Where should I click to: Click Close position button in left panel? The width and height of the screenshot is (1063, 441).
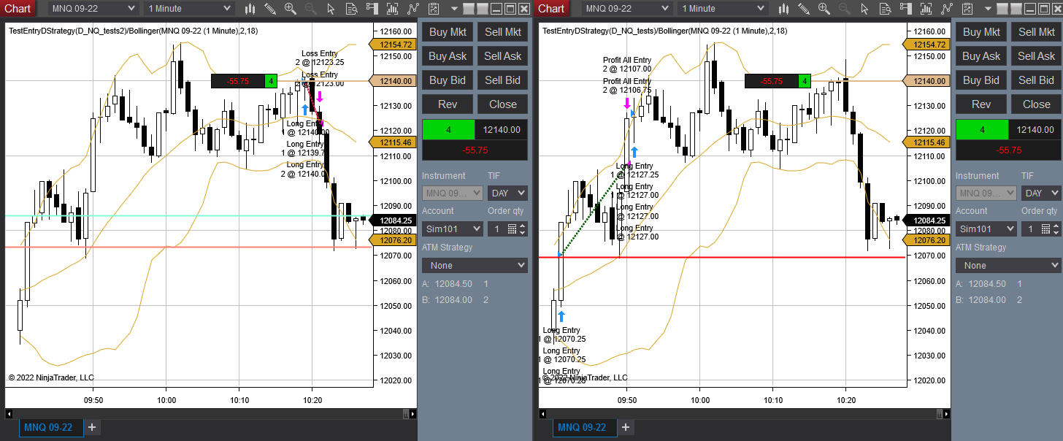coord(503,104)
